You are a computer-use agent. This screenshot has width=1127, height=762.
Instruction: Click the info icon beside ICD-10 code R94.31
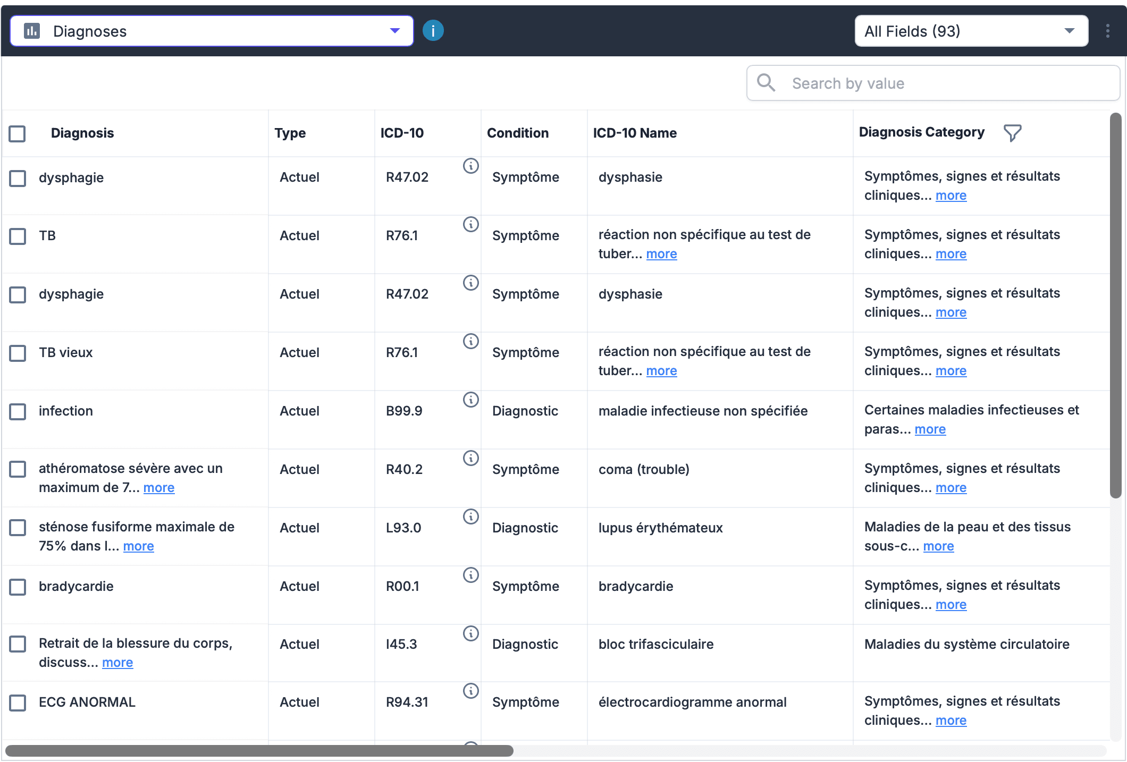(470, 691)
